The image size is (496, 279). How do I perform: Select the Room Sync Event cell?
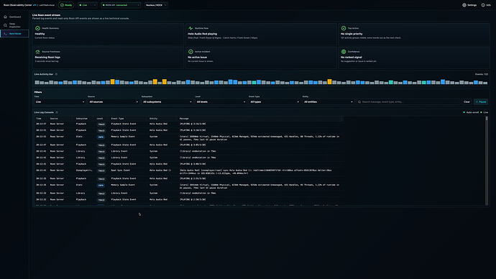[120, 170]
